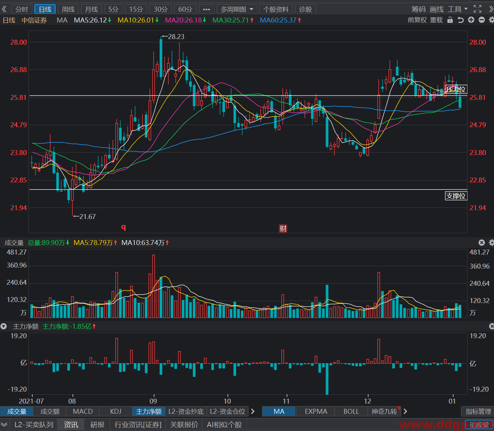
Task: Select MACD indicator tab
Action: click(83, 411)
